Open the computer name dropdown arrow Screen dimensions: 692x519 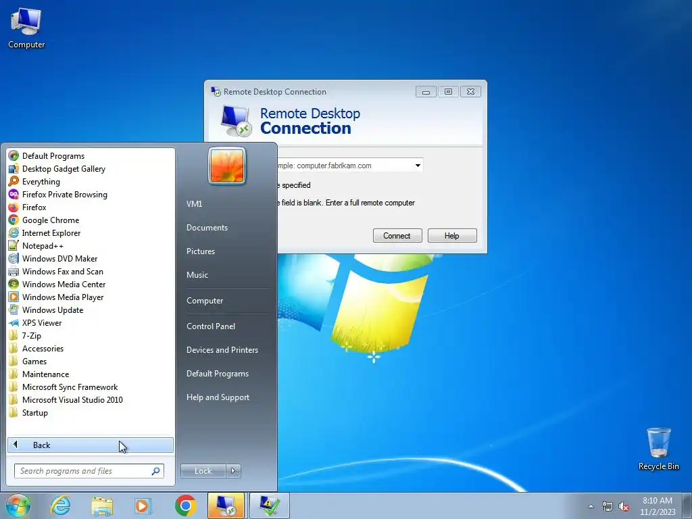pos(418,166)
